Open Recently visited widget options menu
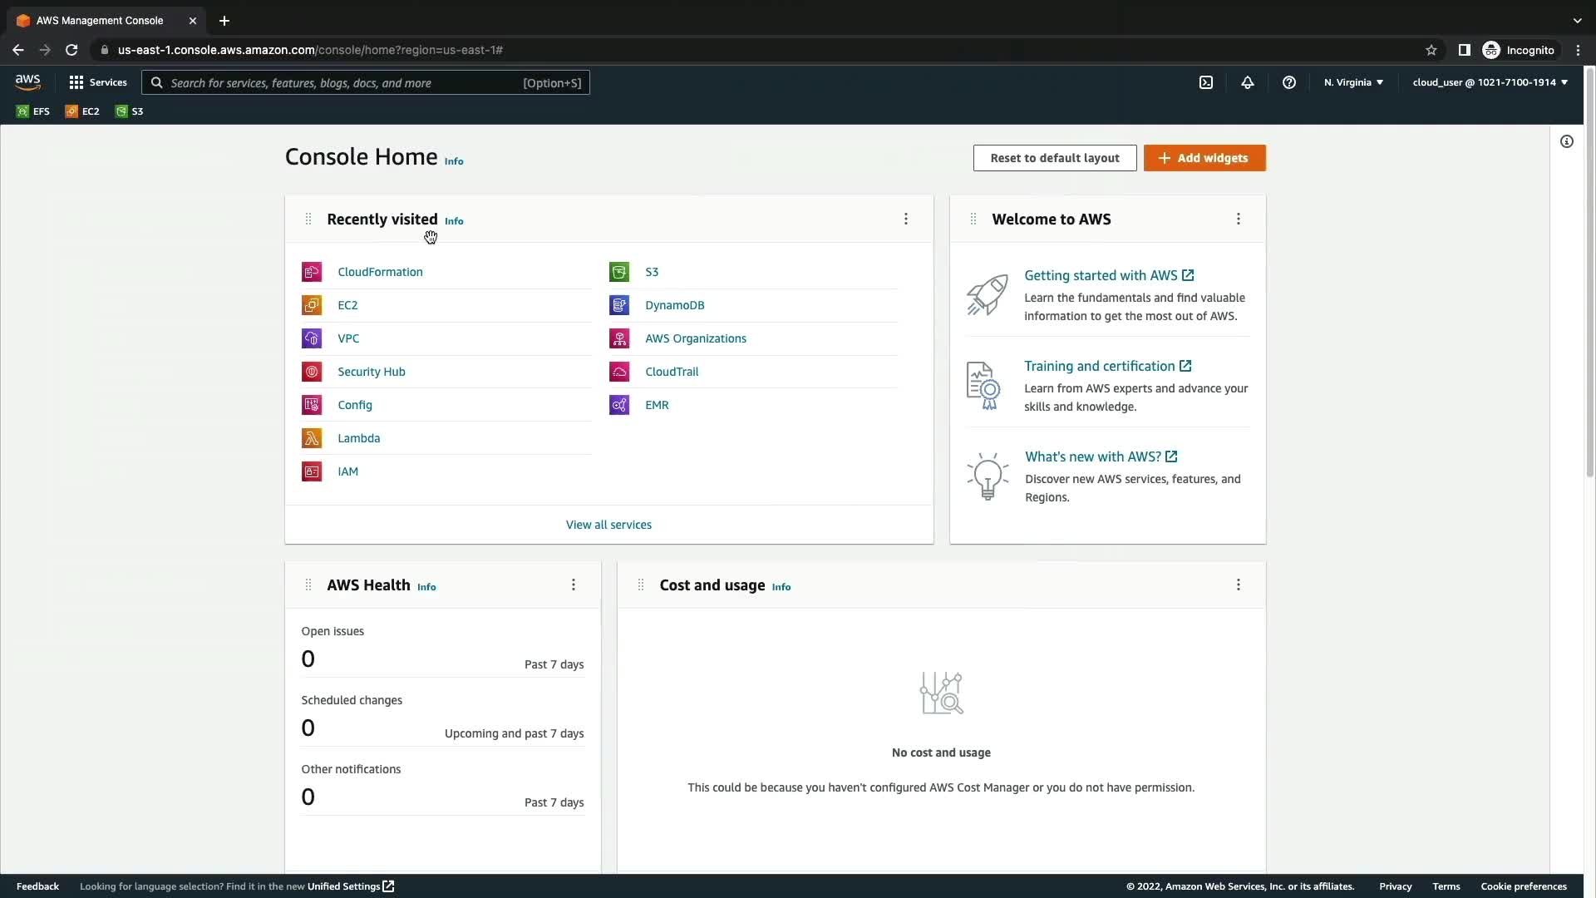The image size is (1596, 898). 905,219
